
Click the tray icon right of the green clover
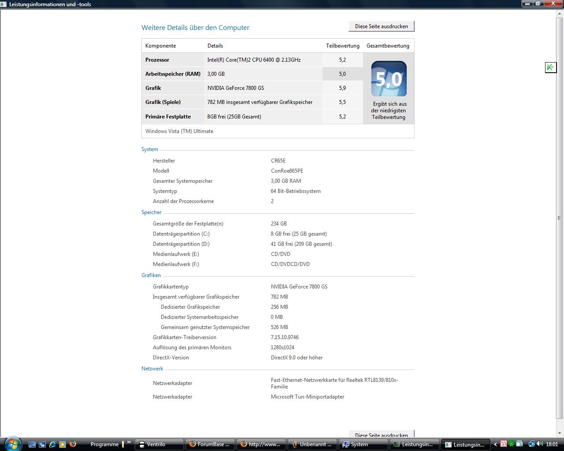pyautogui.click(x=519, y=444)
